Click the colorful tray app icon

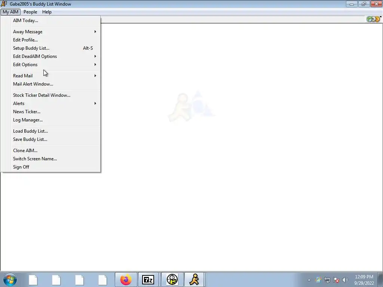(x=318, y=280)
